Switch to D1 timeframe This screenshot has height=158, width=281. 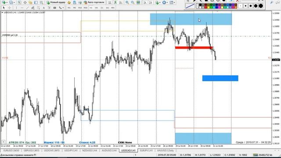tap(102, 8)
